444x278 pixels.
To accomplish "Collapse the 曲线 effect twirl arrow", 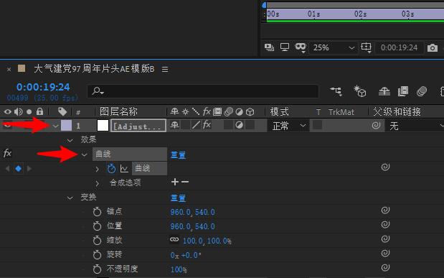I will [x=84, y=154].
